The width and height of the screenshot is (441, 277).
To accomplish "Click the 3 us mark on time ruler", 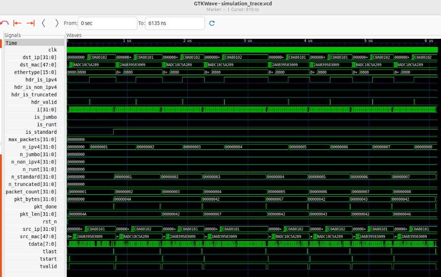I will click(x=248, y=41).
